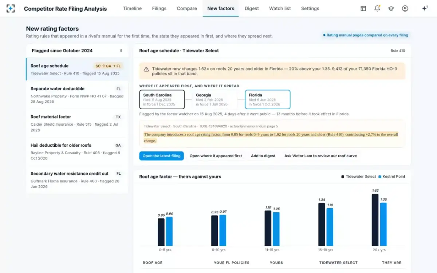Viewport: 437px width, 273px height.
Task: Click the flagged count 5 badge
Action: [x=121, y=51]
